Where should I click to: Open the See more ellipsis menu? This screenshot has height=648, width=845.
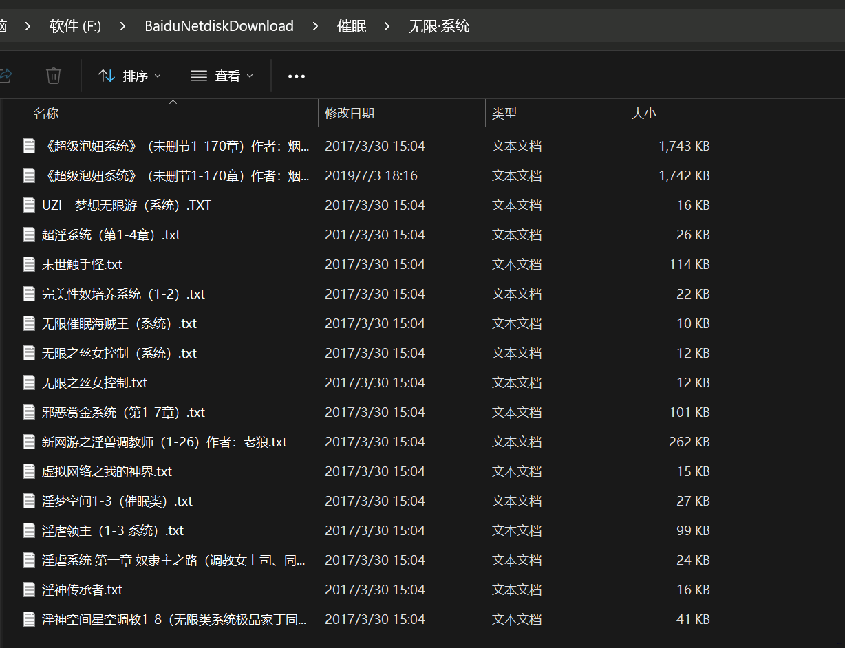297,76
